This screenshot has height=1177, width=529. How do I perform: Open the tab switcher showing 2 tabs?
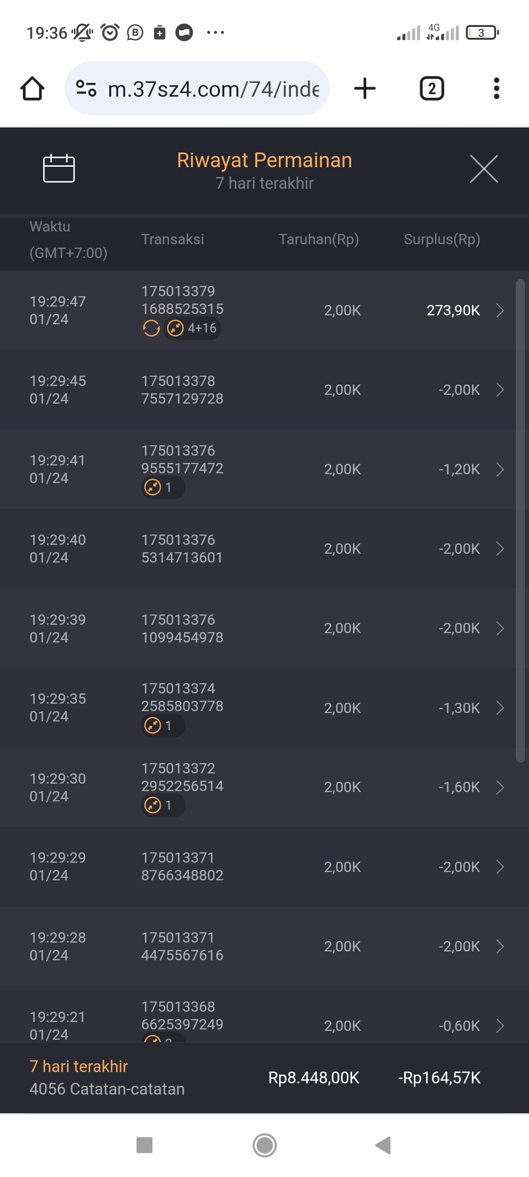point(432,89)
